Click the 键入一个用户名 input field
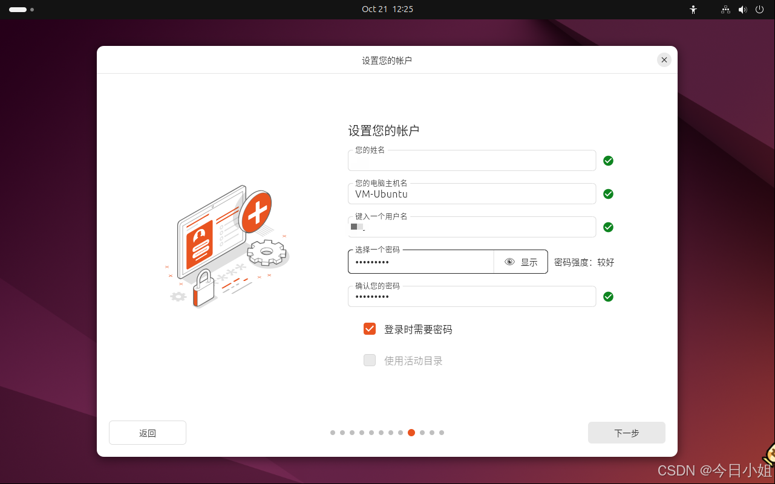Viewport: 775px width, 484px height. (472, 227)
